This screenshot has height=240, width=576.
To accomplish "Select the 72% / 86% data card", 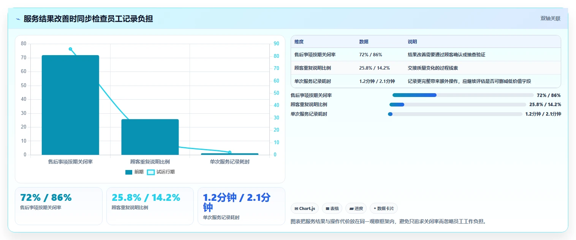I will coord(59,206).
